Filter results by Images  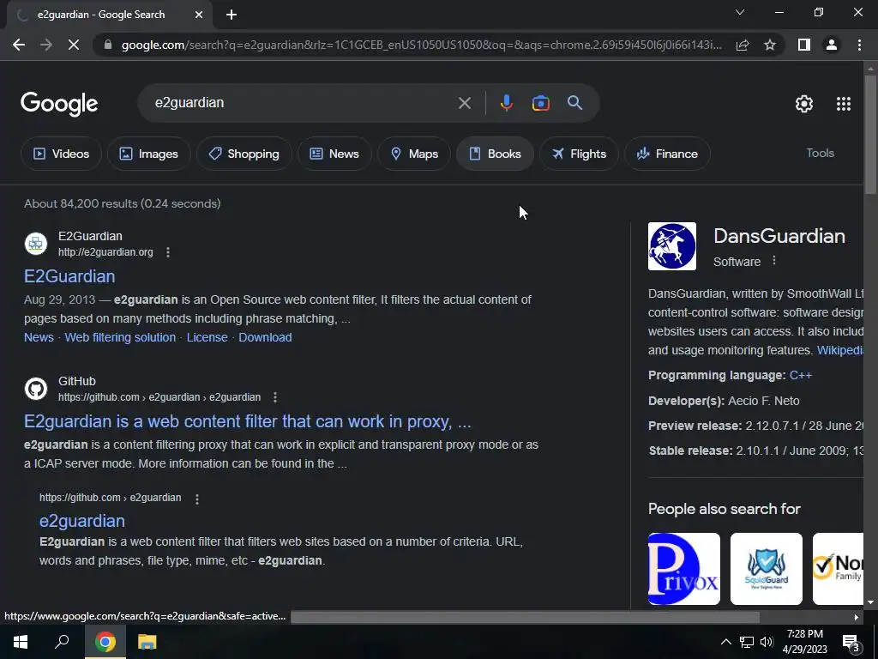point(149,154)
